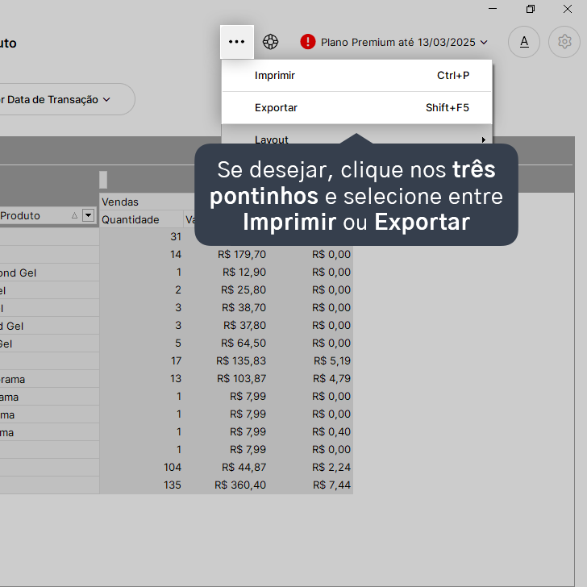This screenshot has width=587, height=587.
Task: Select the cell with R$ 38,70
Action: click(244, 308)
